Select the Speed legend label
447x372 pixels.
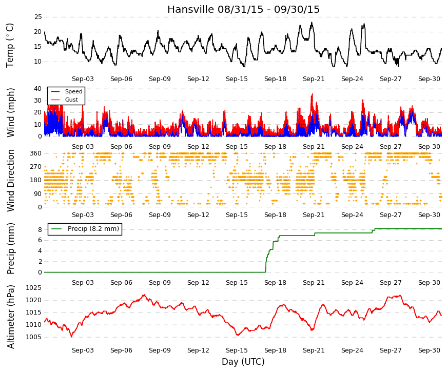point(73,91)
